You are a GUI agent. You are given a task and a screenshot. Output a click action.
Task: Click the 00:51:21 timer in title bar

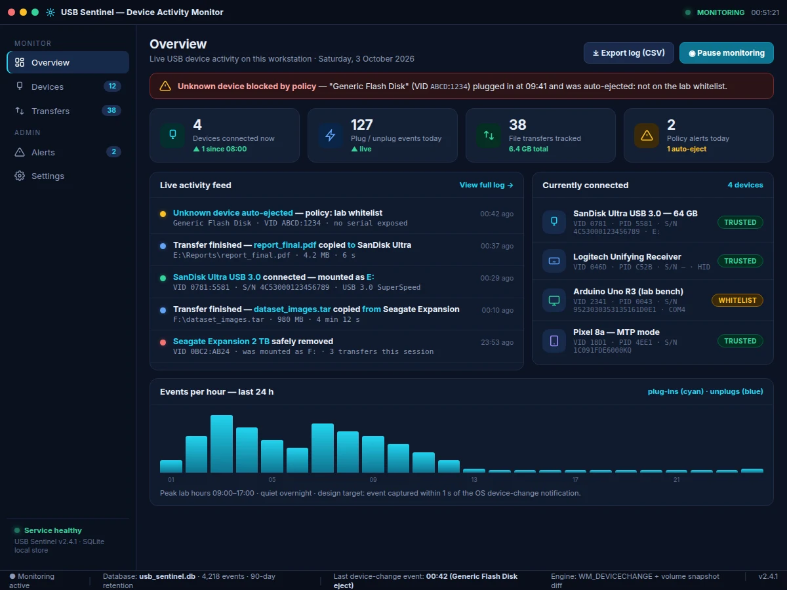click(765, 12)
